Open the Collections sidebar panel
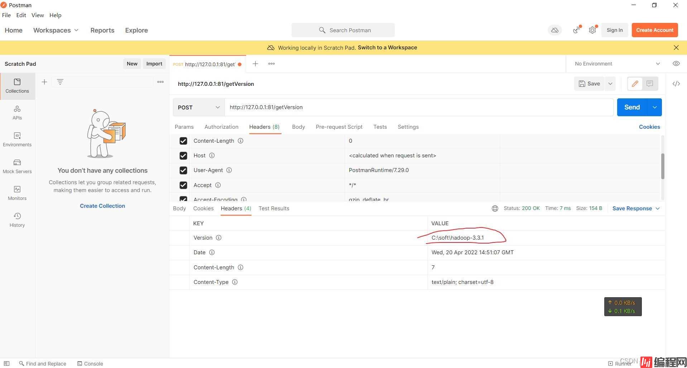The image size is (687, 368). click(17, 86)
